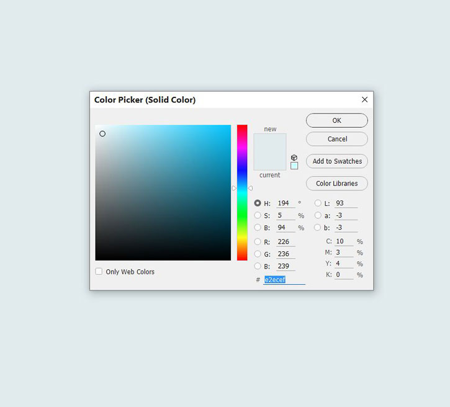This screenshot has height=407, width=450.
Task: Select the RGB blue B radio button
Action: point(258,266)
